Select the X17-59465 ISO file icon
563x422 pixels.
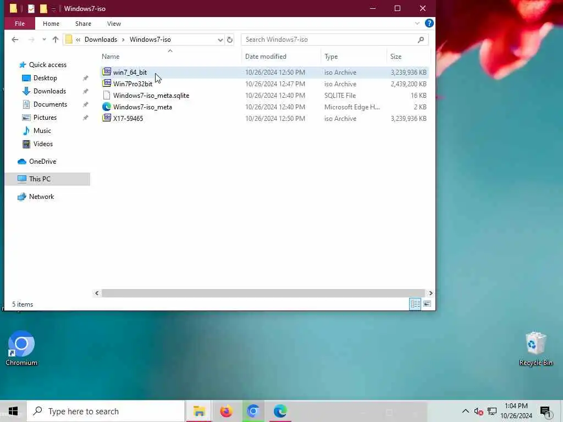coord(107,118)
